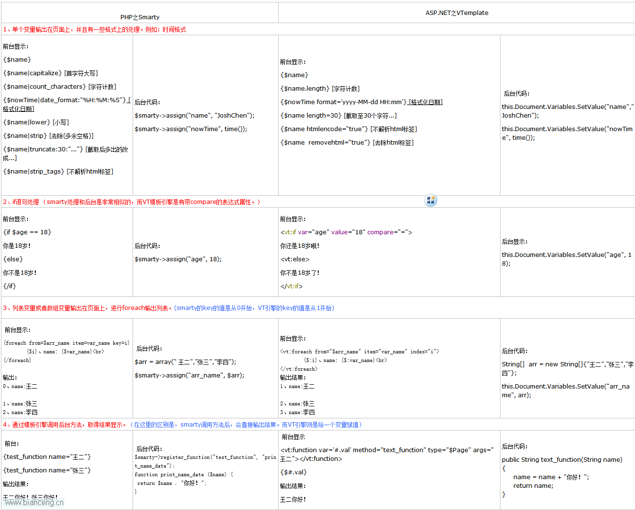Click the $smarty->register_function code line

point(205,462)
